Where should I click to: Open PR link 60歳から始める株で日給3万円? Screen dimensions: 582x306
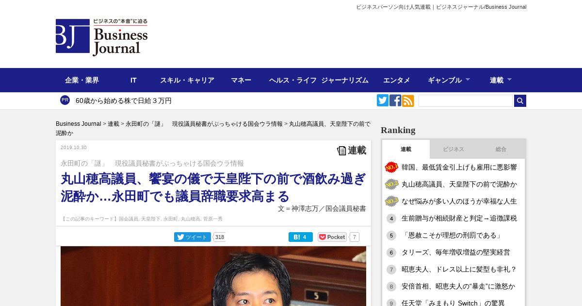click(x=124, y=101)
